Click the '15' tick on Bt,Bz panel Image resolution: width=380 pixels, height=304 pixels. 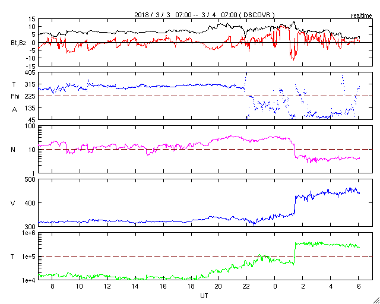[32, 20]
